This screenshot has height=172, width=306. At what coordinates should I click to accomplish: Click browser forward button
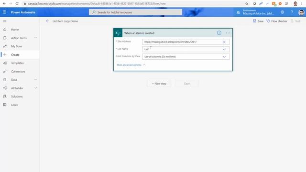[x=11, y=3]
